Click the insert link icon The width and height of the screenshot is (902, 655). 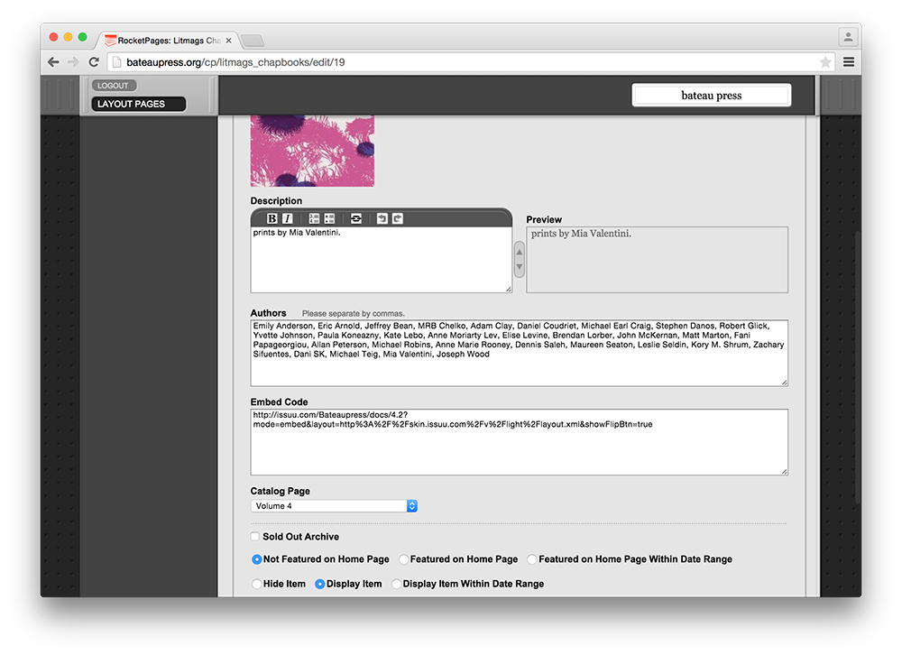[x=356, y=218]
